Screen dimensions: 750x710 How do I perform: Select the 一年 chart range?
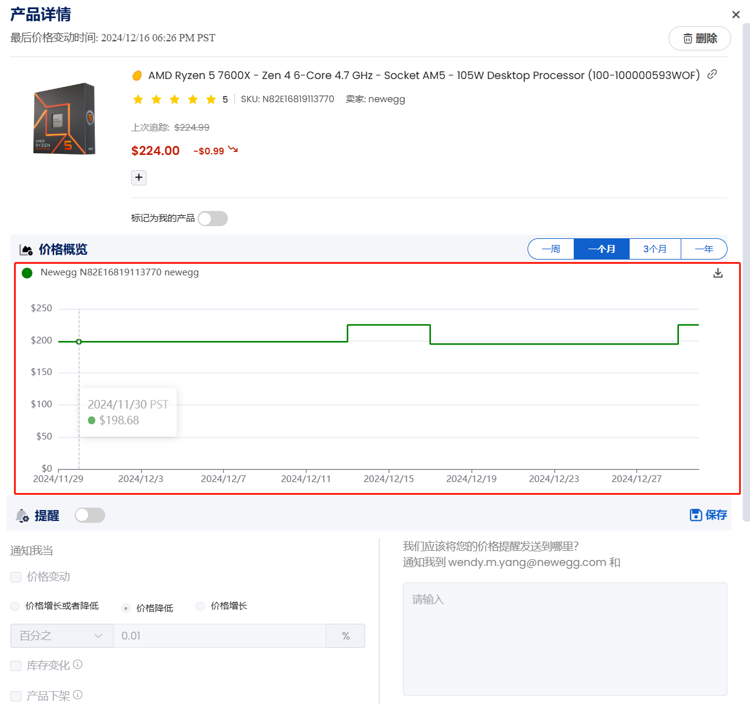click(704, 249)
